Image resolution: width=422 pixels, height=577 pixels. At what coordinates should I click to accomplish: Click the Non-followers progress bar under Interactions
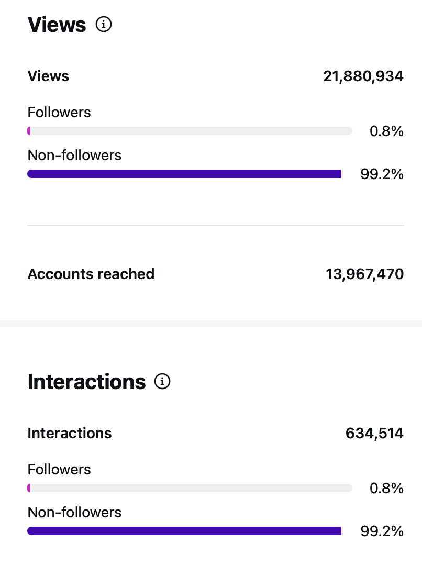coord(184,531)
